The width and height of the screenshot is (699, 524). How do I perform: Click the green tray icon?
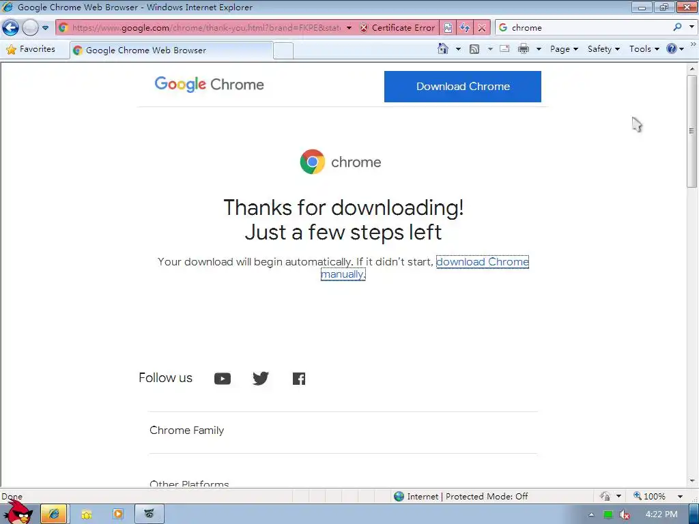pos(608,514)
